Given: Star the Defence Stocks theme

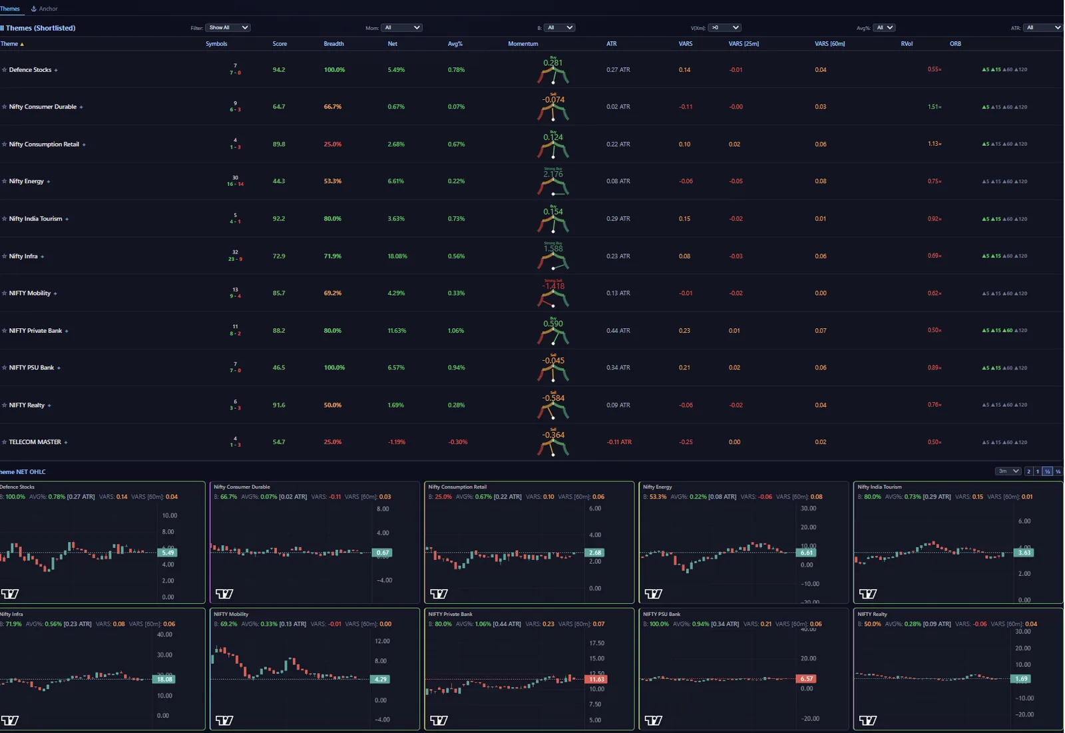Looking at the screenshot, I should tap(4, 70).
